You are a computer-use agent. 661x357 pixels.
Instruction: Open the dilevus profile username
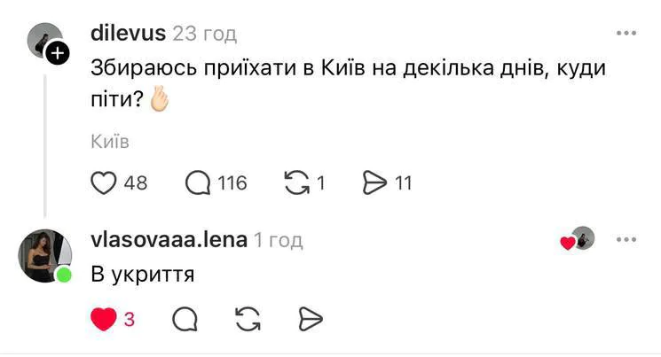point(128,34)
